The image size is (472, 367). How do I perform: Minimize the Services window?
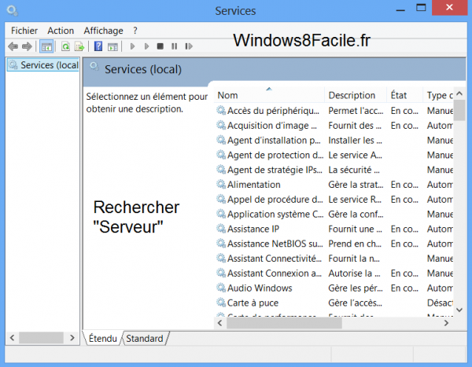coord(400,9)
